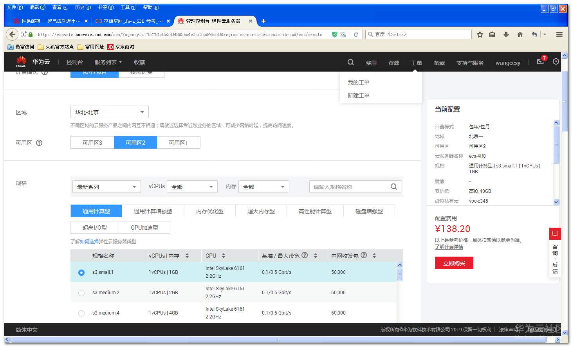572x347 pixels.
Task: Open the 历史 browser menu
Action: (83, 7)
